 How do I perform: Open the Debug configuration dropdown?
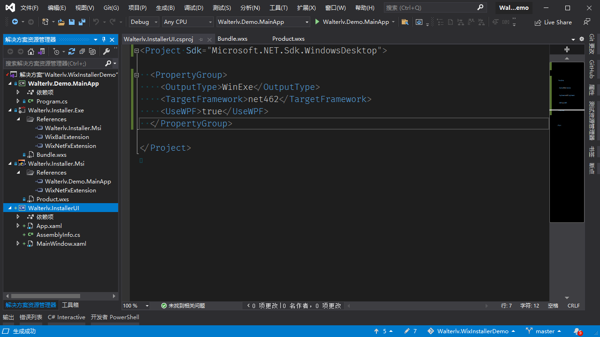143,22
